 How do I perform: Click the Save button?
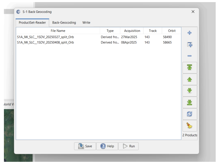85,146
